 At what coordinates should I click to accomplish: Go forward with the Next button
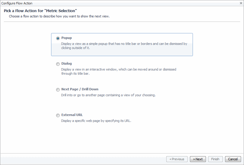pos(198,159)
